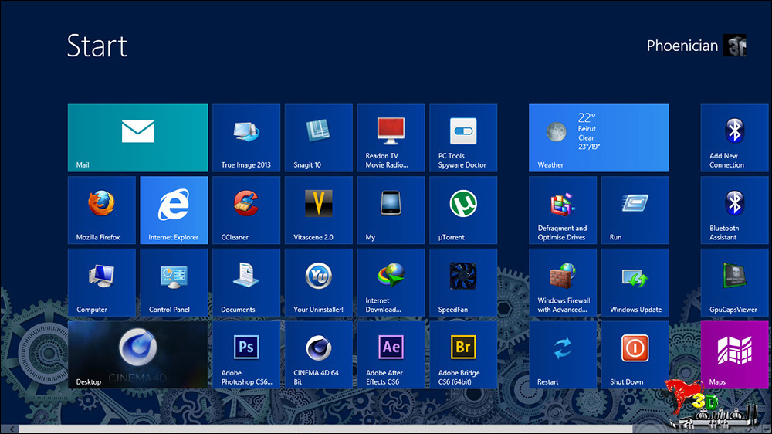Launch Adobe Photoshop CS6
Viewport: 772px width, 434px height.
point(246,354)
